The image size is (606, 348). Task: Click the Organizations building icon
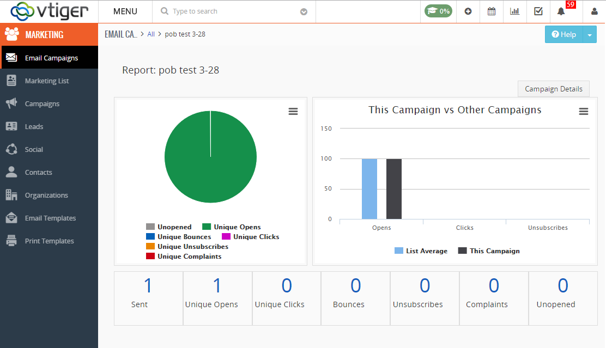[x=11, y=194]
